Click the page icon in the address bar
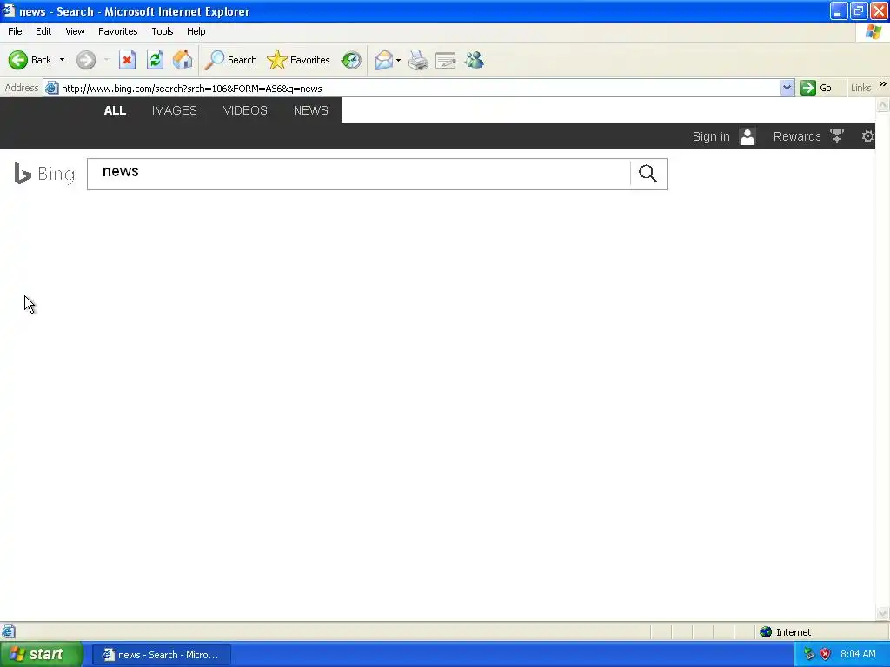This screenshot has height=667, width=890. [51, 88]
